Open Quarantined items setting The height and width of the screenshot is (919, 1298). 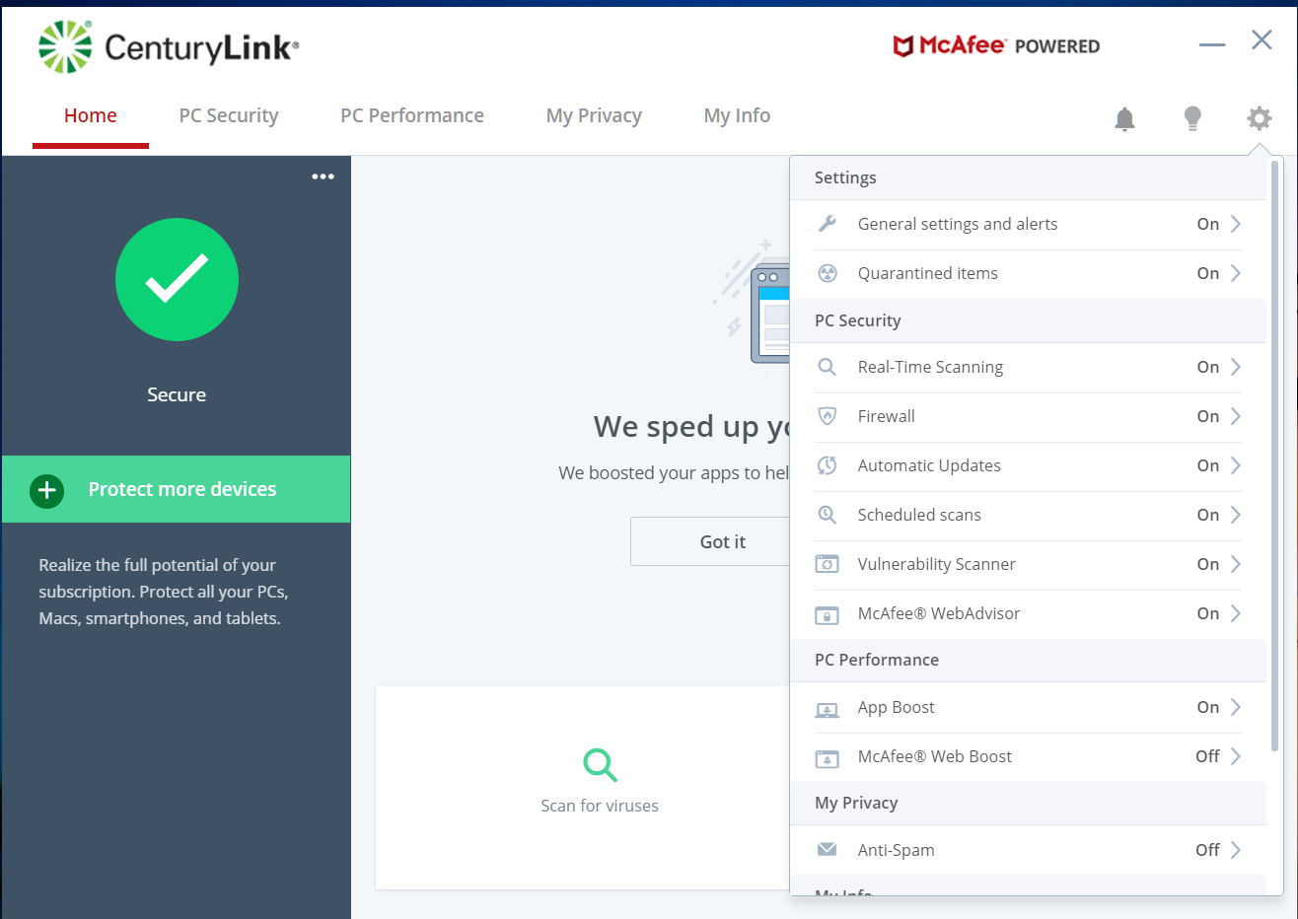[1028, 273]
